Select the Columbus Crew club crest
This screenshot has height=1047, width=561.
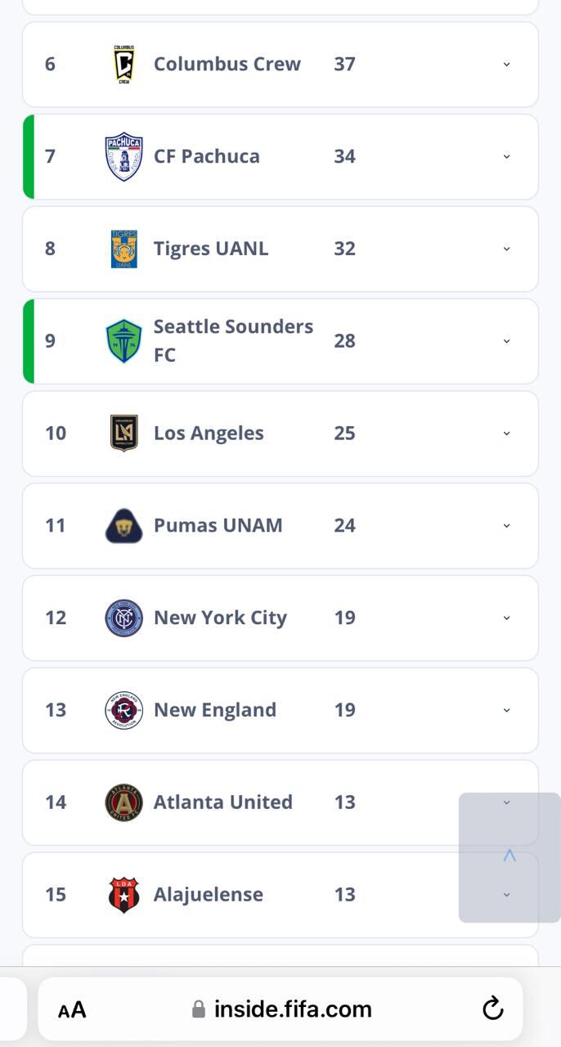point(123,64)
